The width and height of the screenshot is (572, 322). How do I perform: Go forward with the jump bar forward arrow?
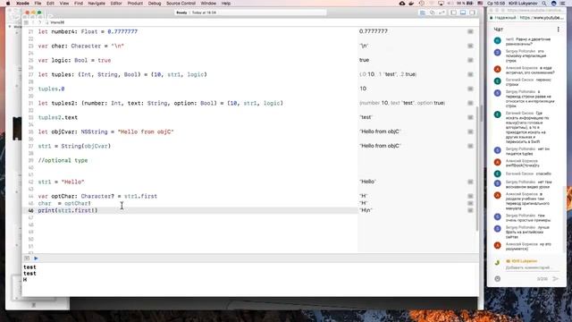(39, 22)
